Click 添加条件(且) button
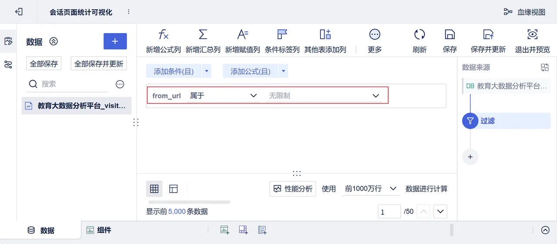557x244 pixels. click(x=174, y=71)
